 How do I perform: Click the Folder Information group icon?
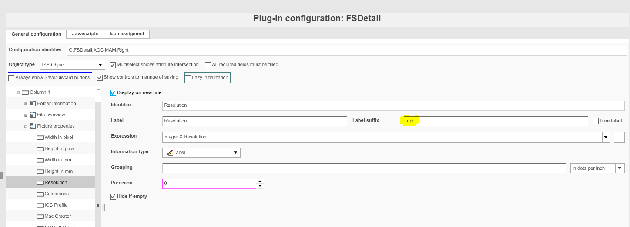[33, 104]
